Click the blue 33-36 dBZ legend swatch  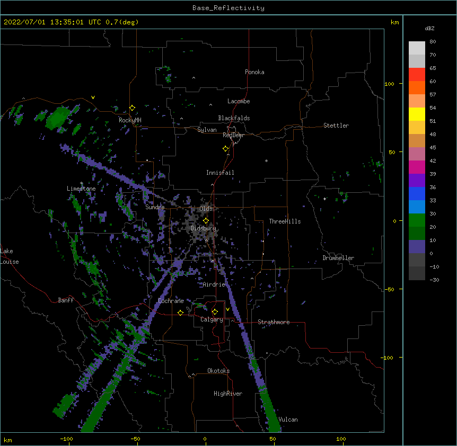coord(417,193)
